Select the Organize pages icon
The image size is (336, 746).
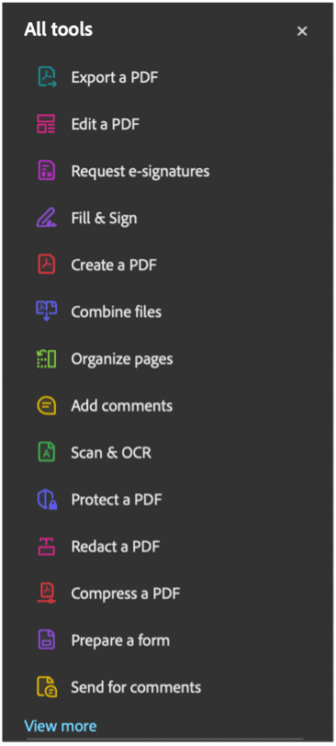[x=47, y=358]
